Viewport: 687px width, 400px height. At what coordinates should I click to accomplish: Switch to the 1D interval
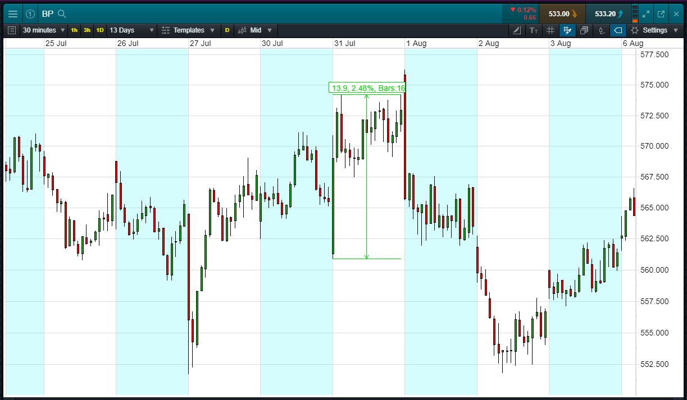pyautogui.click(x=100, y=30)
